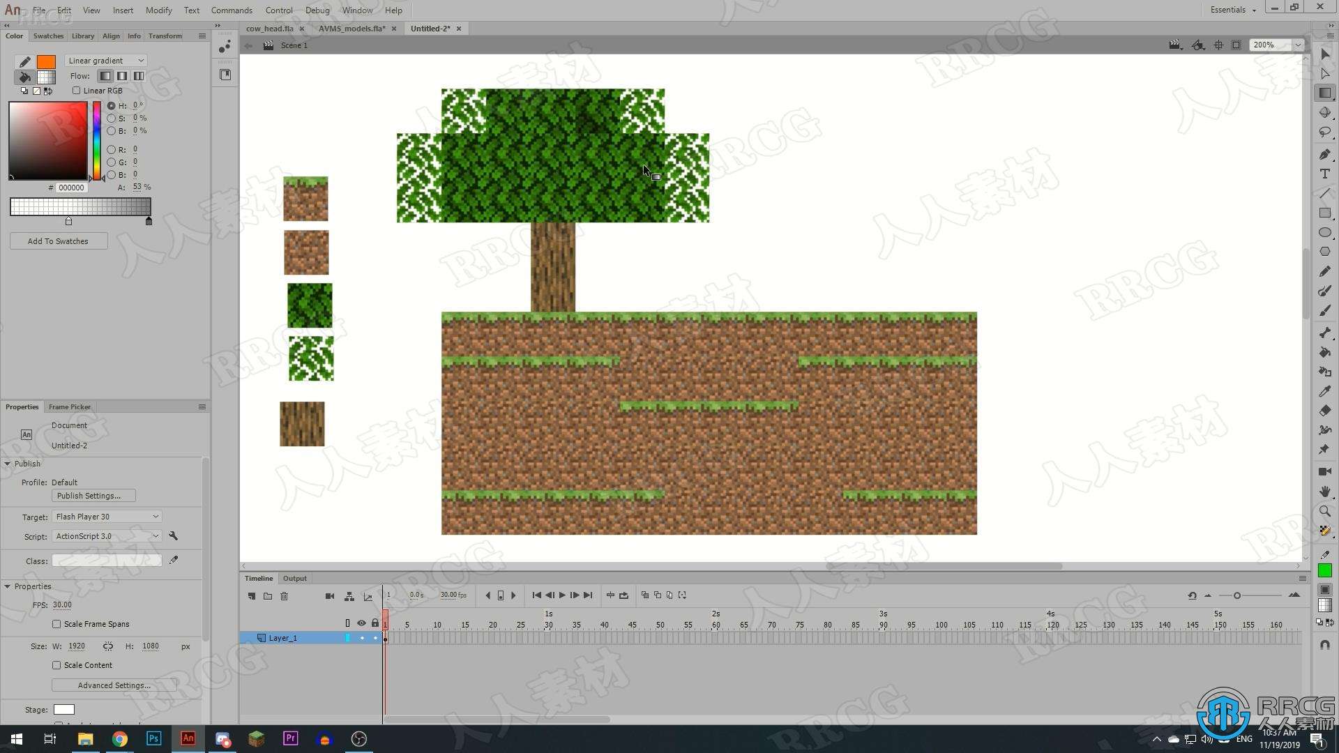Select the Gradient Transform tool
Screen dimensions: 1339x753
[1325, 93]
